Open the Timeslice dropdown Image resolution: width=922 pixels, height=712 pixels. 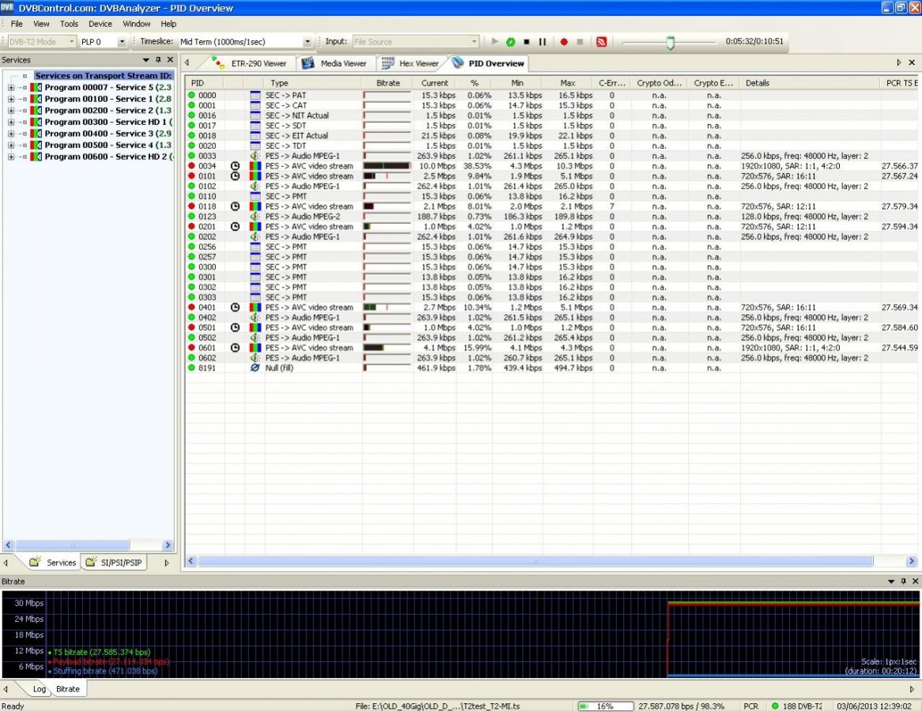coord(308,42)
